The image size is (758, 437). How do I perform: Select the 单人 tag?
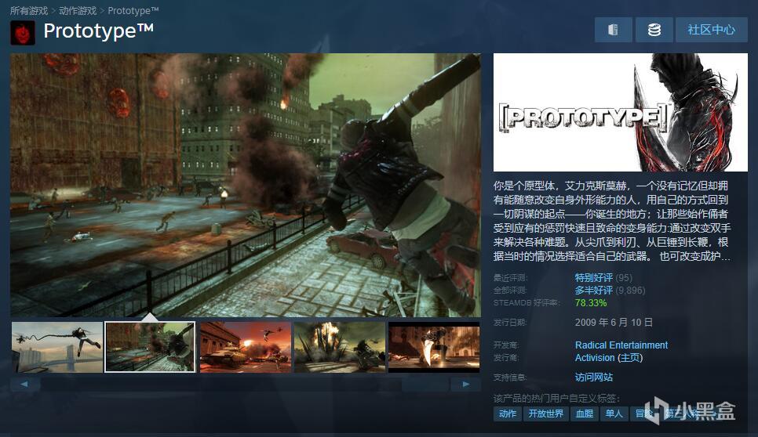[x=614, y=414]
